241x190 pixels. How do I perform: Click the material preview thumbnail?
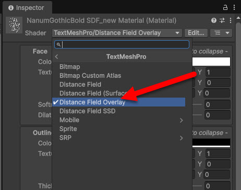pos(14,25)
